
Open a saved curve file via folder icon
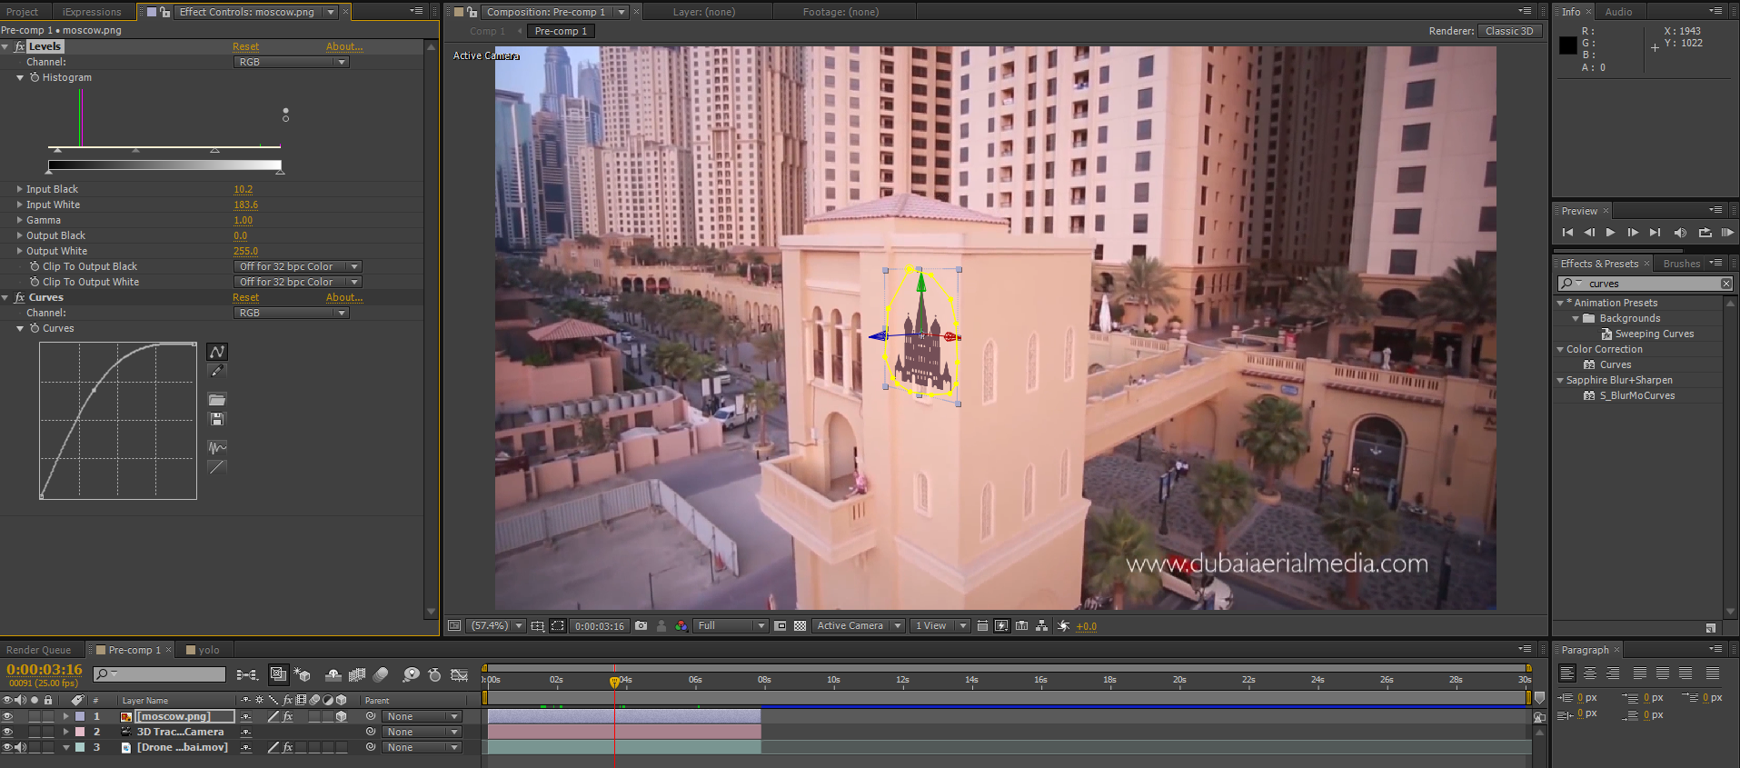click(216, 400)
